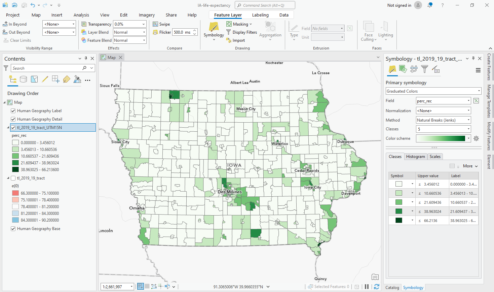Open Catalog pane tab
The image size is (494, 292).
coord(392,288)
